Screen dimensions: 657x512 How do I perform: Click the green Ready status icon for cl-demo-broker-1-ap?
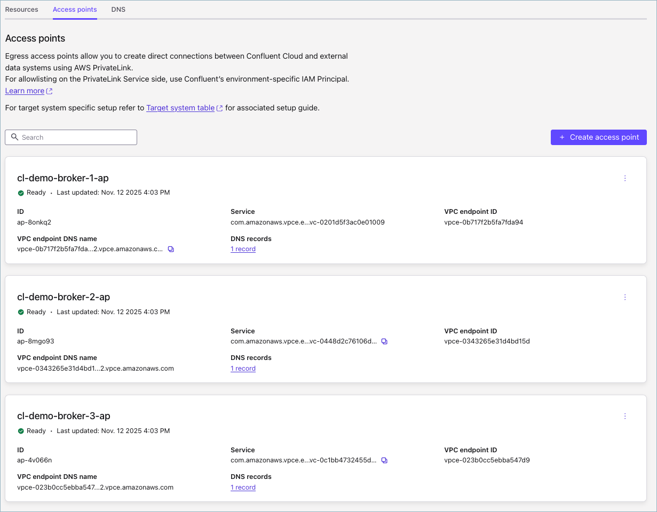[x=21, y=193]
